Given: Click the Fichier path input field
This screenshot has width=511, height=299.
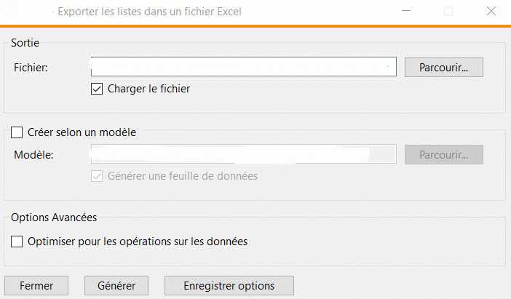Looking at the screenshot, I should 240,67.
